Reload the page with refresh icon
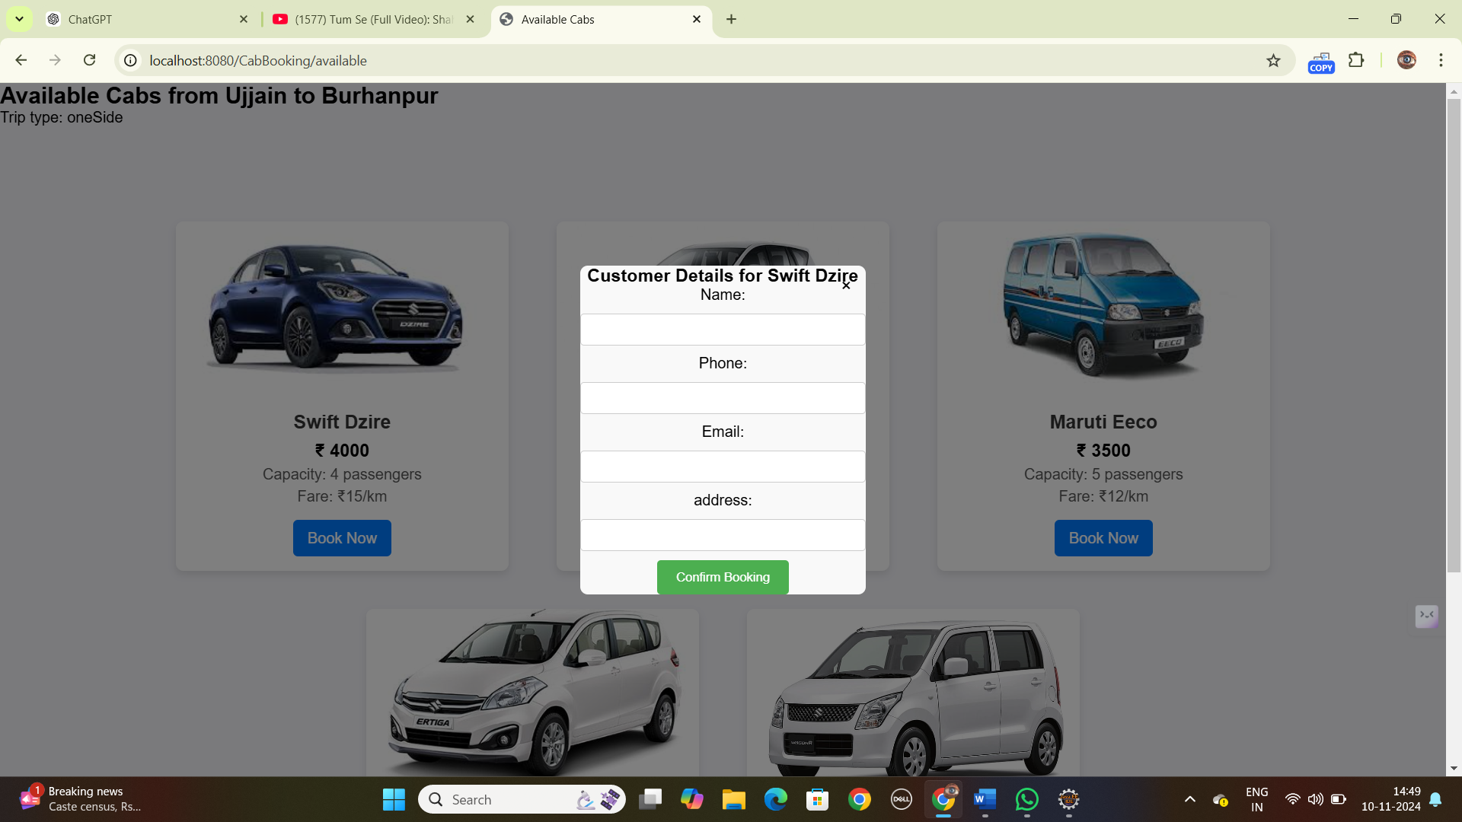 pos(89,60)
